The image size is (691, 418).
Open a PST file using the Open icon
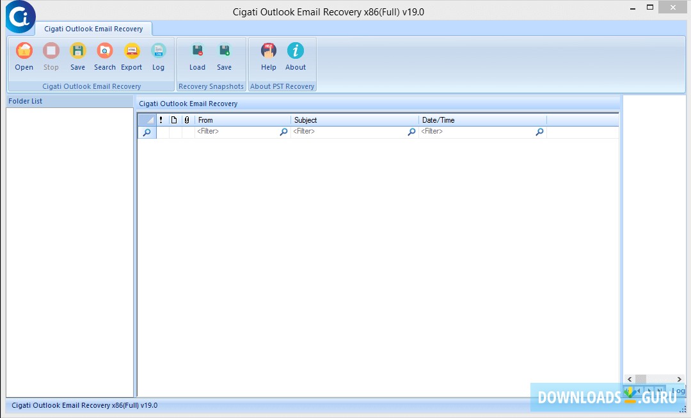pos(24,56)
